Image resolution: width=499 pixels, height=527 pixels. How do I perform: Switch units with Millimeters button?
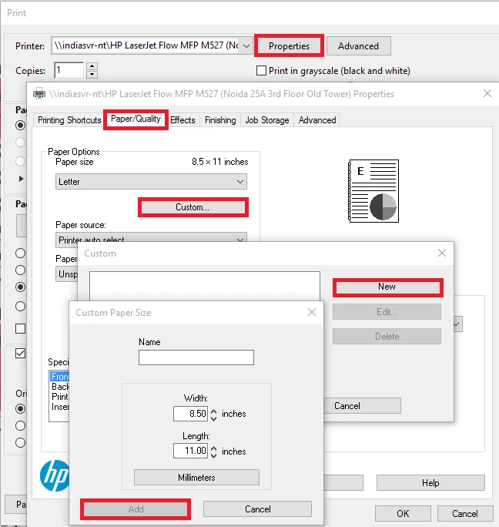pyautogui.click(x=196, y=477)
